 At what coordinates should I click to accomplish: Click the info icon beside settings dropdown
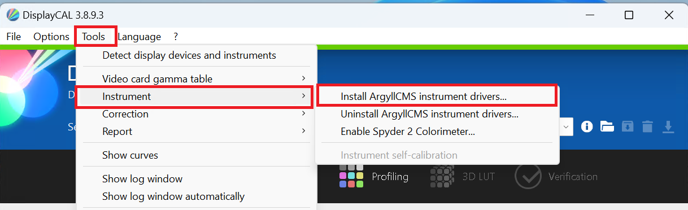(x=587, y=126)
